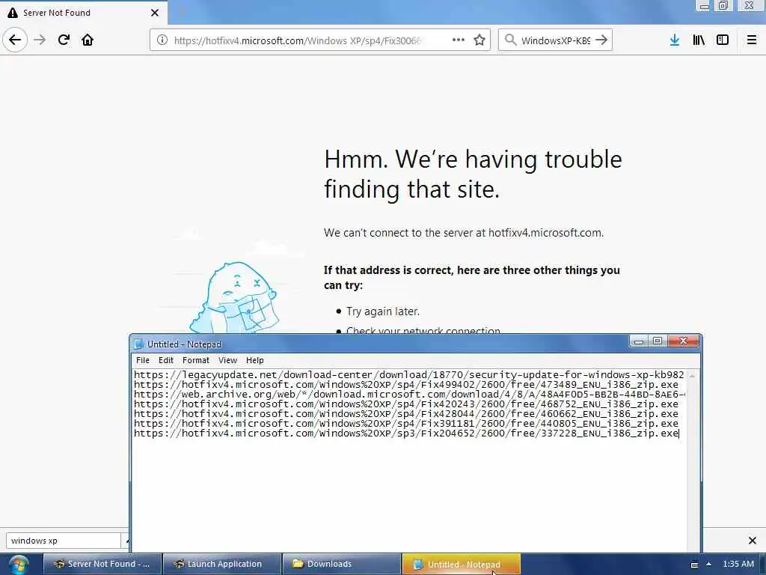The height and width of the screenshot is (575, 766).
Task: Show hidden system tray icons
Action: (709, 564)
